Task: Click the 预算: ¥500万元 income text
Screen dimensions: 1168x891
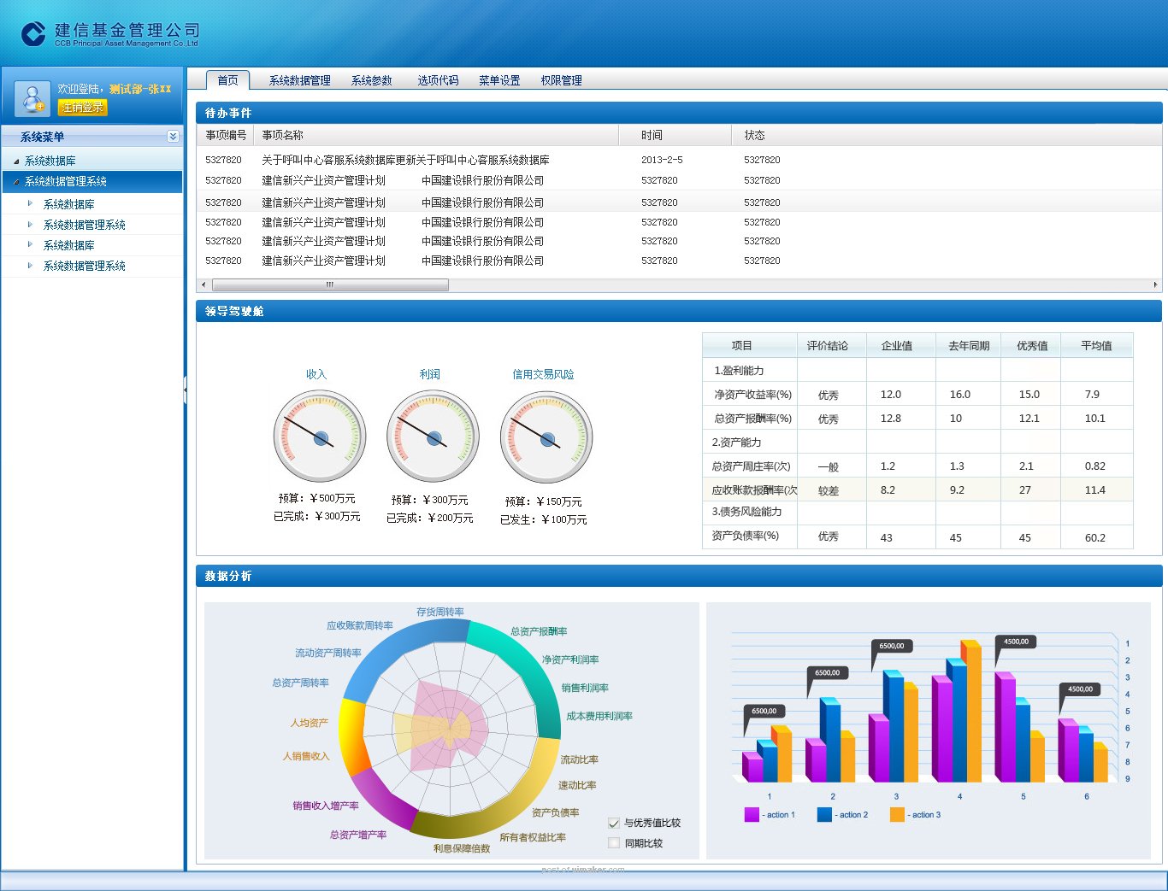Action: point(316,498)
